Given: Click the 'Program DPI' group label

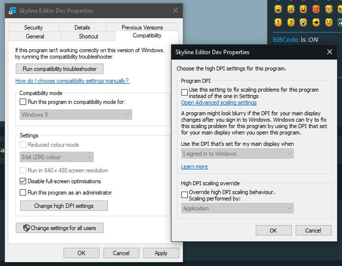Looking at the screenshot, I should pos(196,81).
